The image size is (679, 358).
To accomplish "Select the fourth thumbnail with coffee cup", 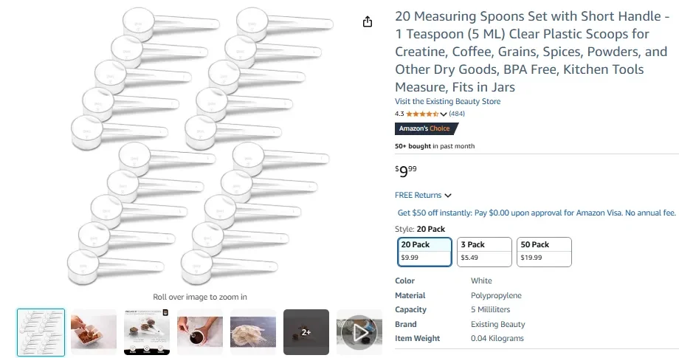I will [x=200, y=332].
